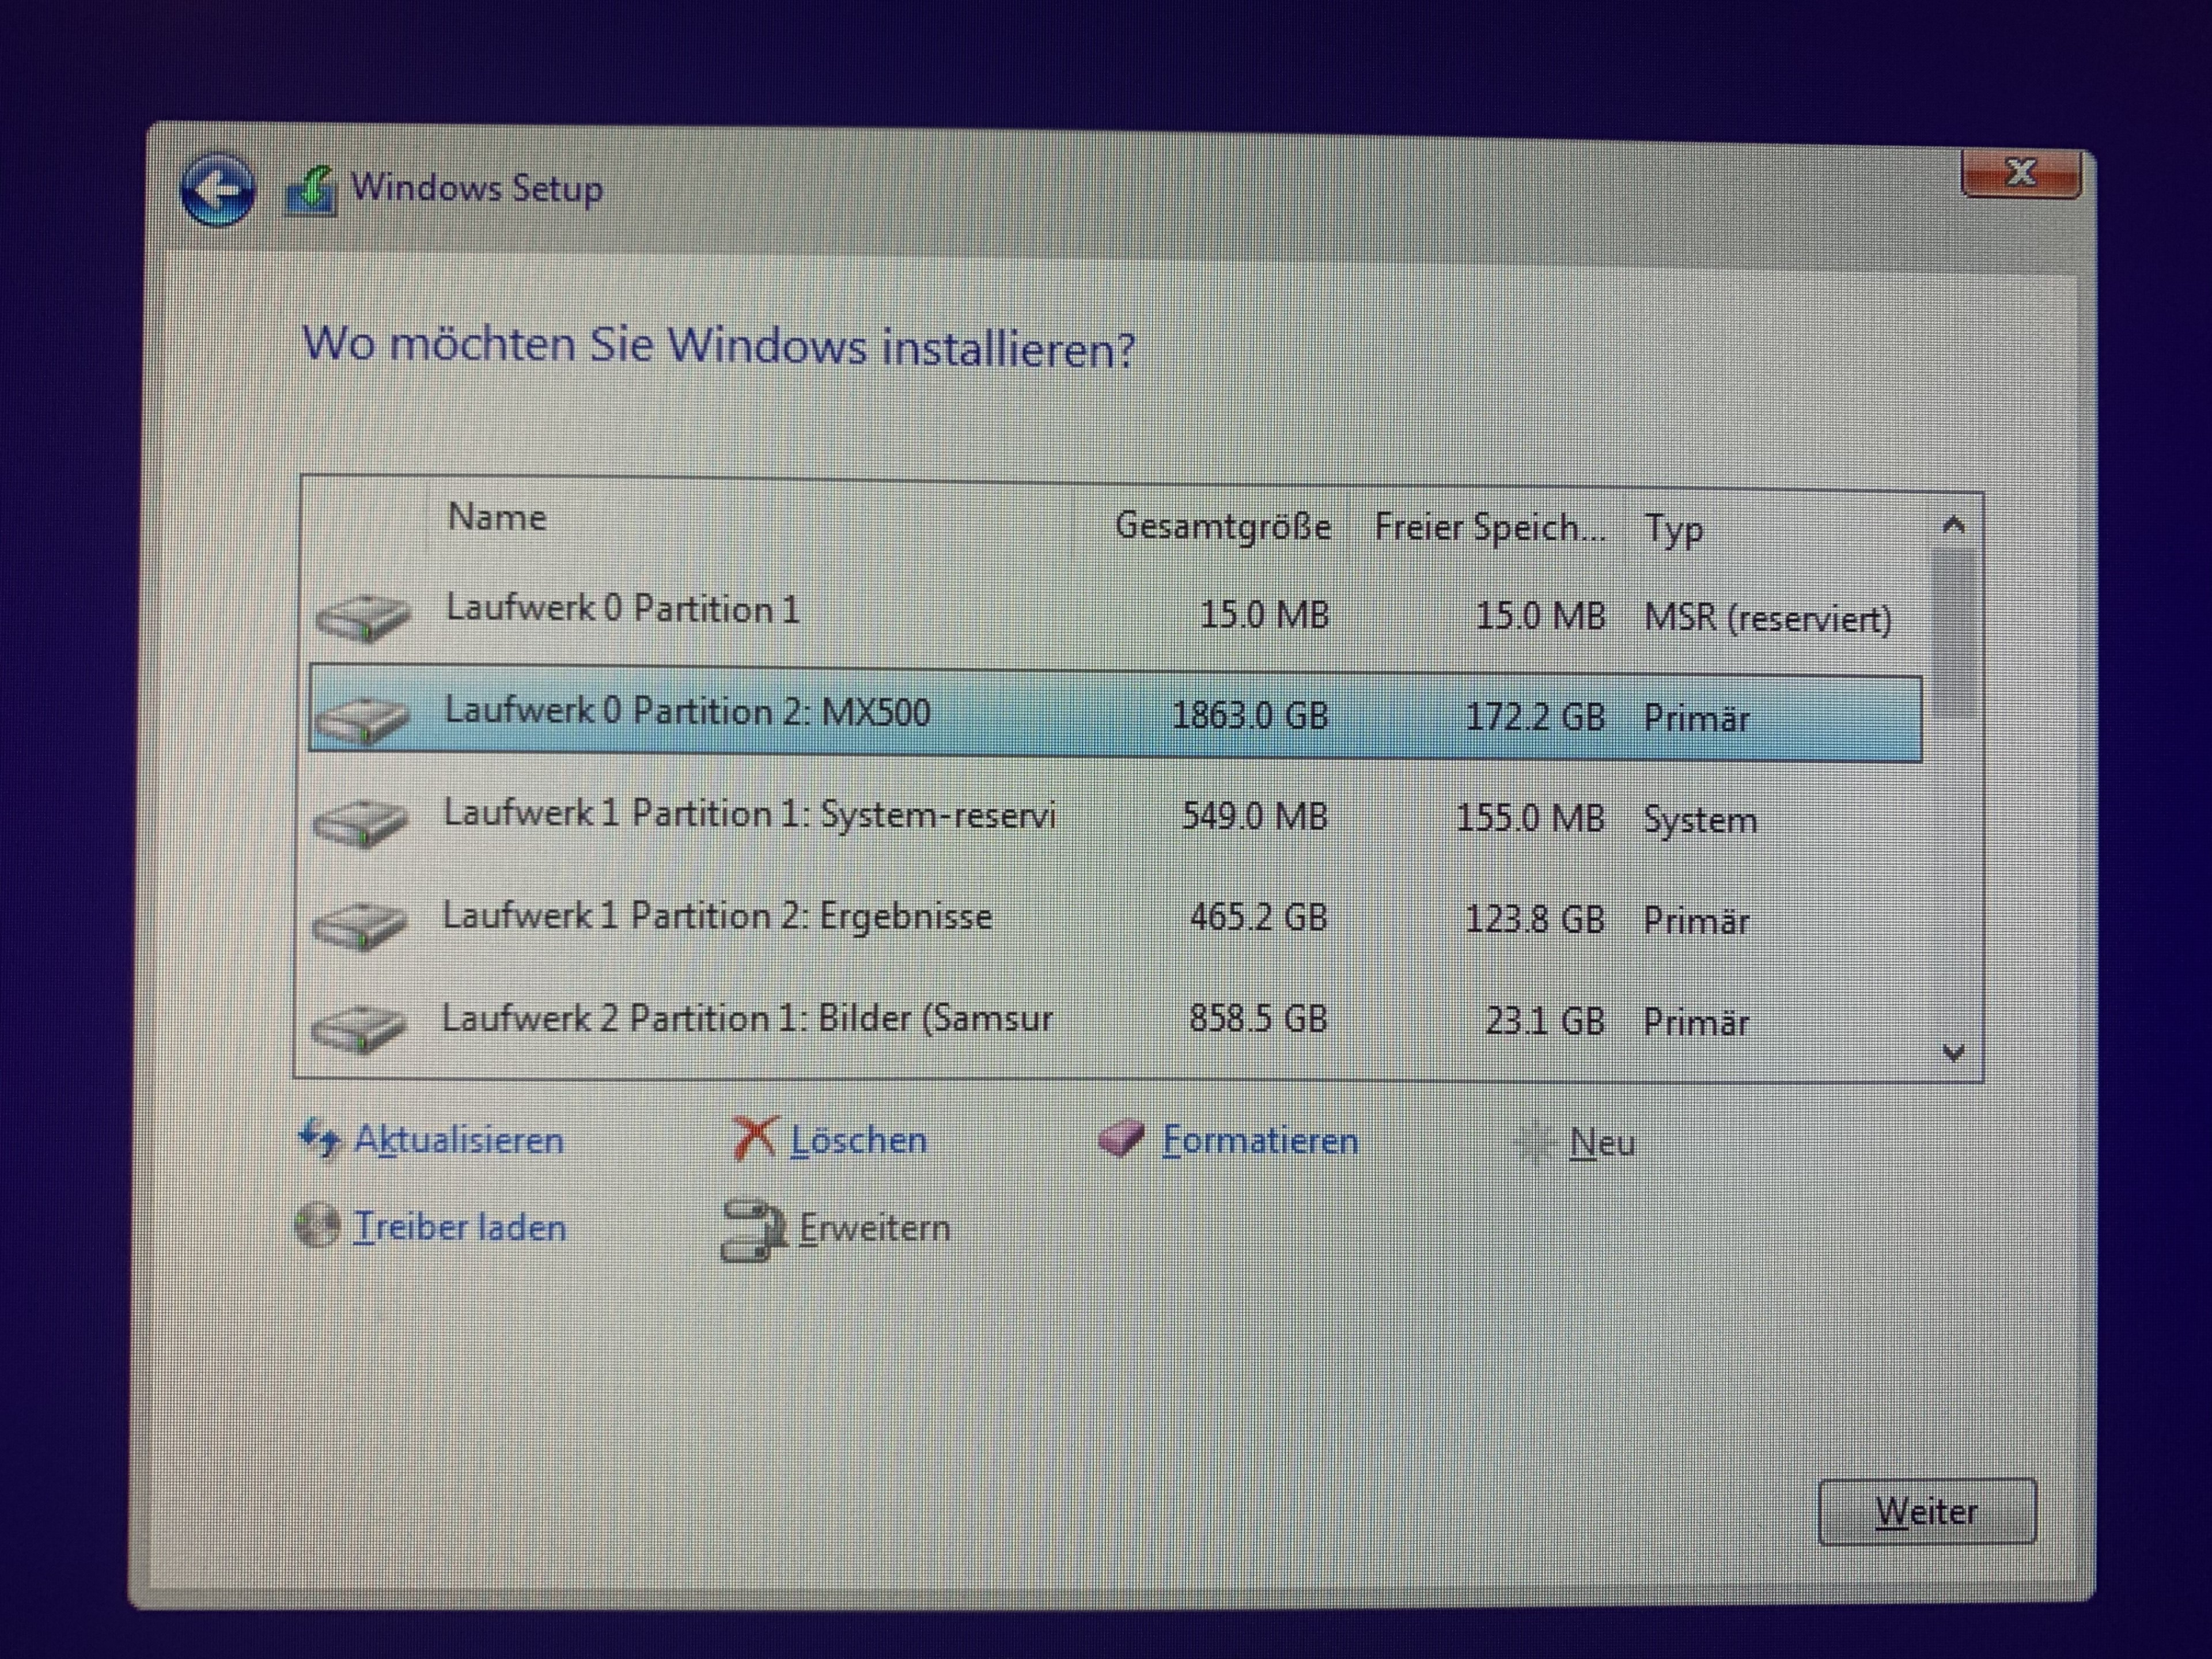The width and height of the screenshot is (2212, 1659).
Task: Select Laufwerk 1 Partition 1 System-reserviert row
Action: [x=749, y=815]
